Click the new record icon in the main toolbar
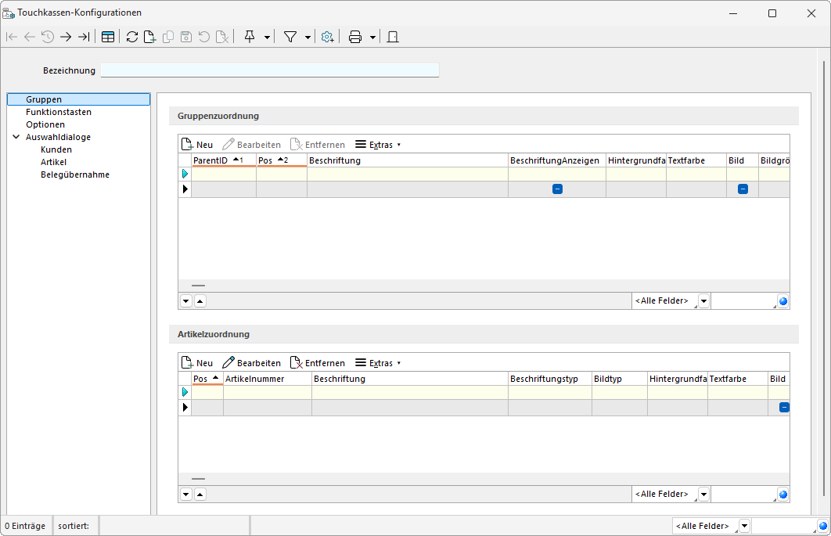The width and height of the screenshot is (831, 536). pos(149,37)
